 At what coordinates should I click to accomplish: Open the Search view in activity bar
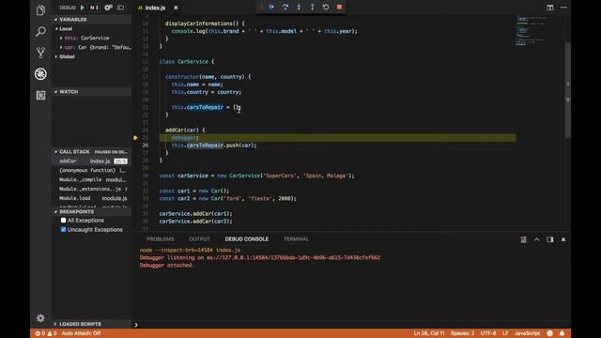[40, 31]
